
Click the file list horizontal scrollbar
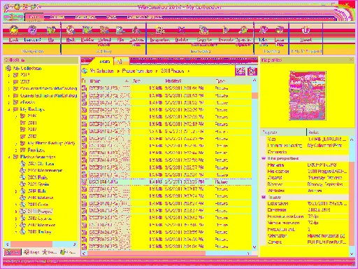click(x=166, y=253)
